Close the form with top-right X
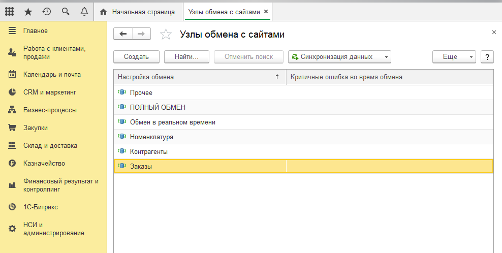 494,33
